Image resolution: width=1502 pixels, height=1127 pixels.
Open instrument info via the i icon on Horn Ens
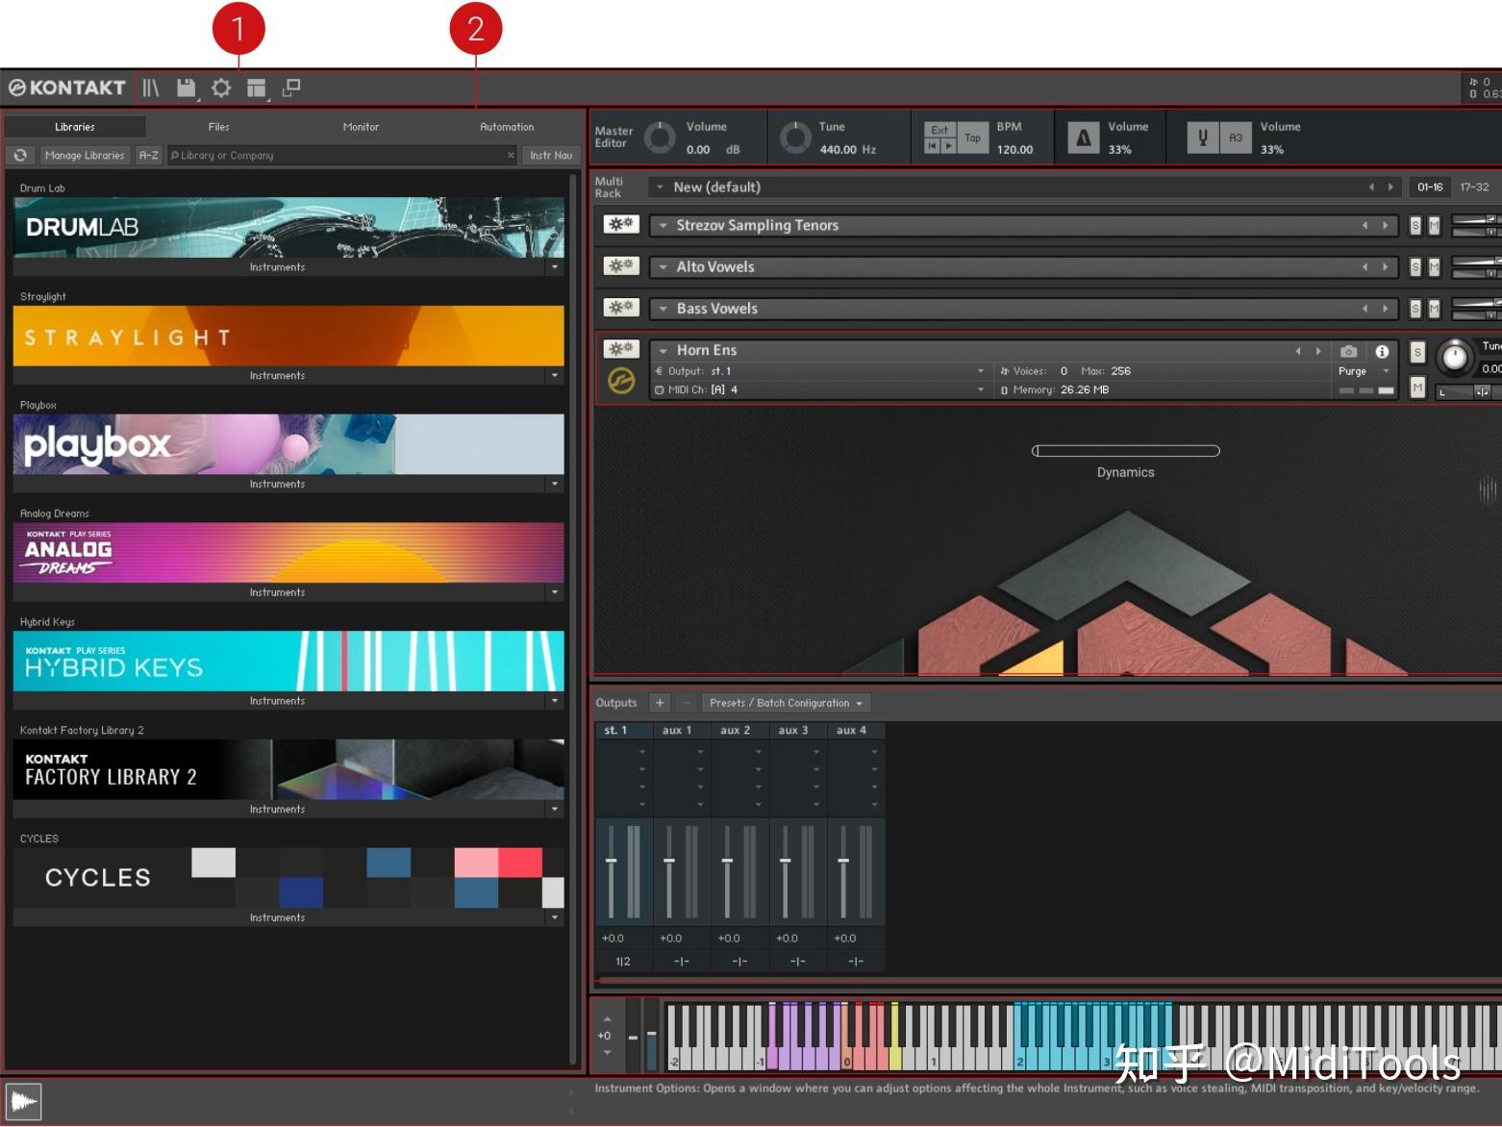click(1383, 351)
